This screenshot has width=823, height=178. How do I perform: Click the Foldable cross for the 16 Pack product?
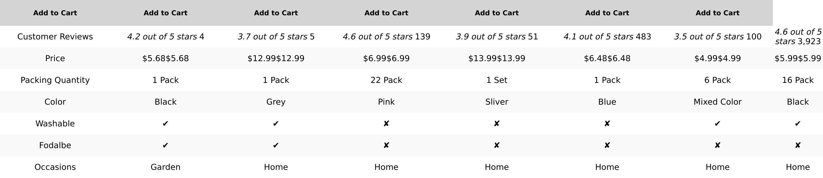pyautogui.click(x=797, y=145)
